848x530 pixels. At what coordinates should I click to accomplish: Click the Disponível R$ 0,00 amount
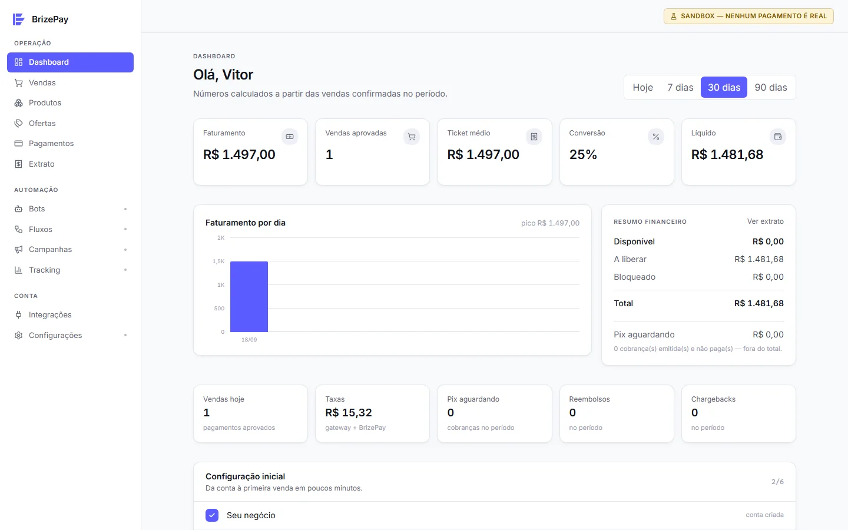(x=768, y=241)
